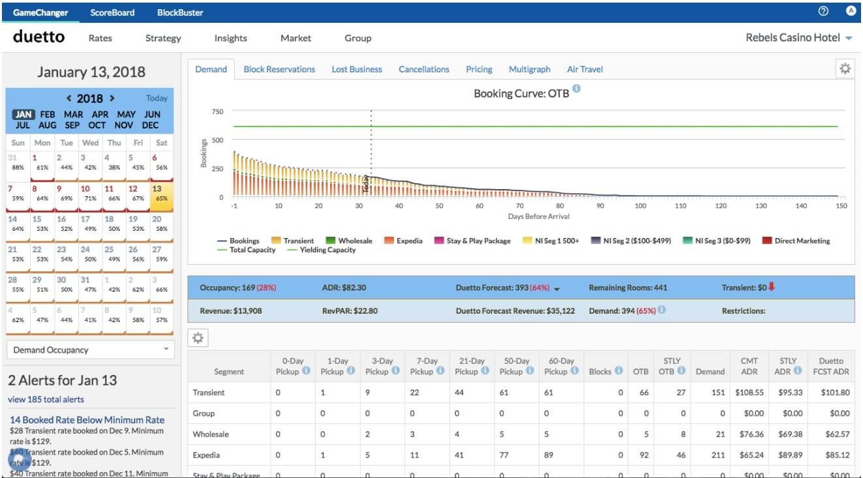The width and height of the screenshot is (863, 478).
Task: Switch to Block Reservations tab
Action: [279, 69]
